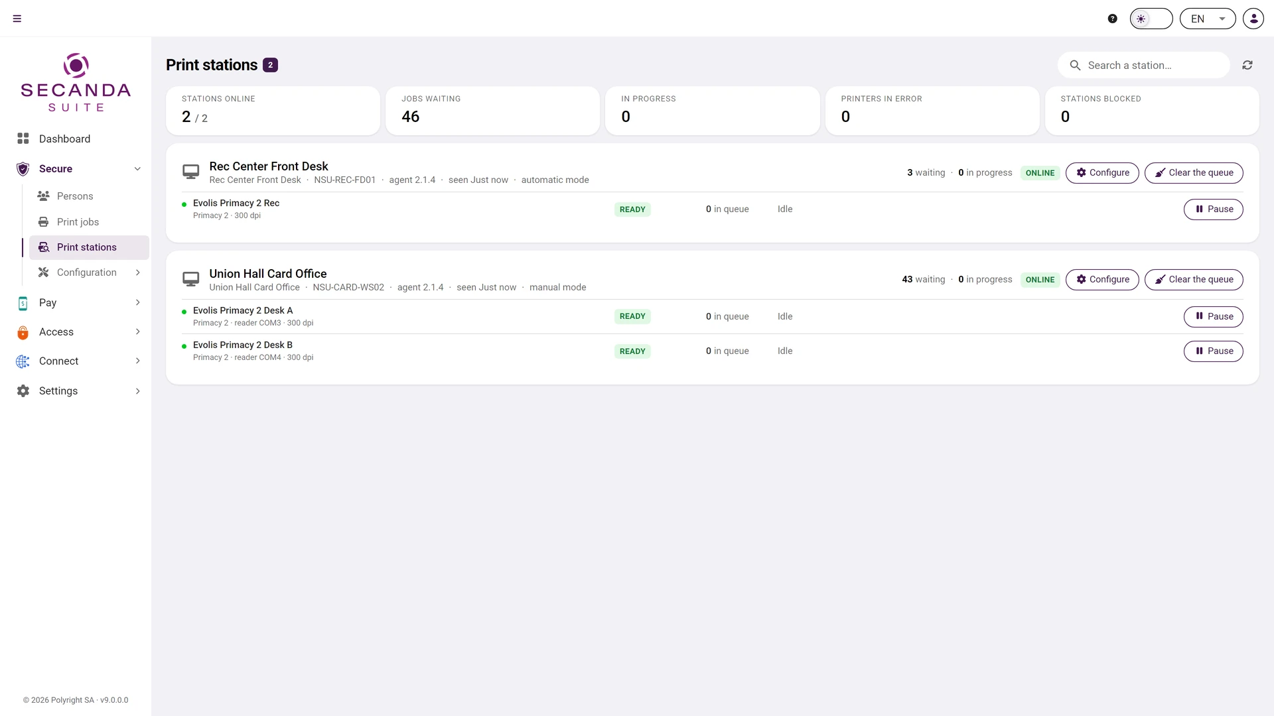Pause Evolis Primacy 2 Desk A printer
Image resolution: width=1274 pixels, height=716 pixels.
tap(1213, 317)
